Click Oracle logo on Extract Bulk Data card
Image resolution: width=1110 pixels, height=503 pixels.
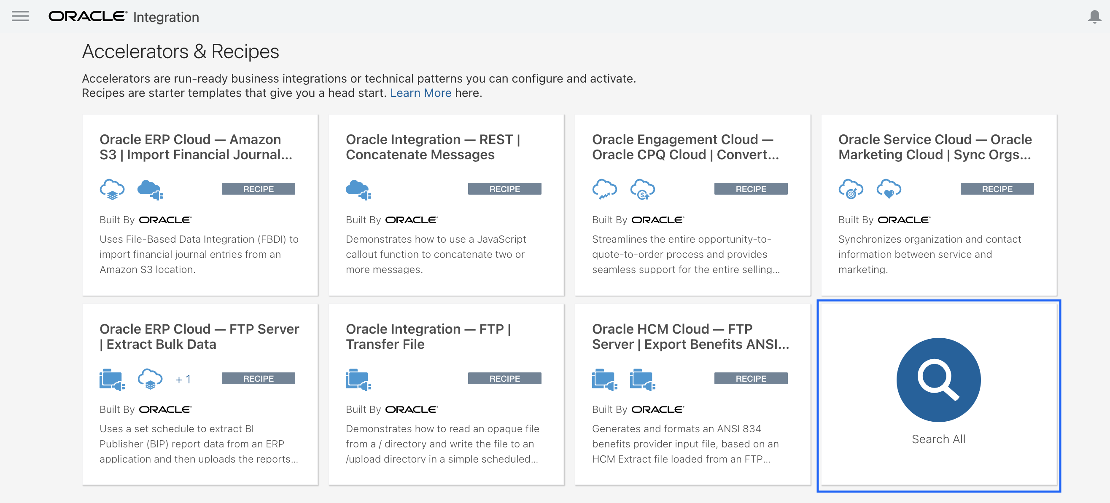pyautogui.click(x=165, y=409)
